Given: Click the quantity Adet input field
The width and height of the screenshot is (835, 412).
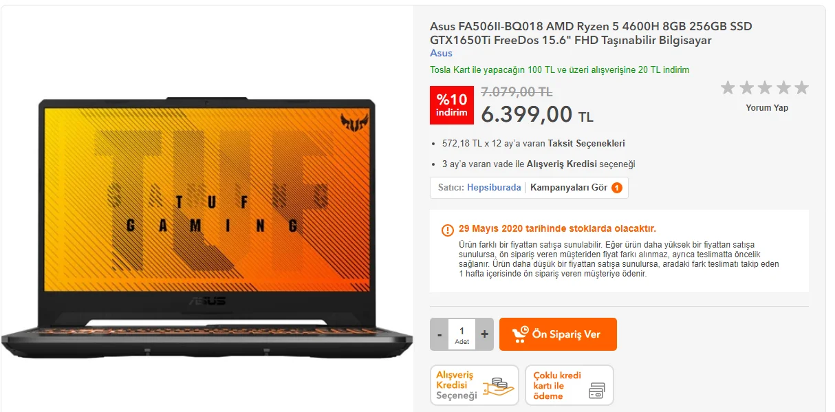Looking at the screenshot, I should tap(462, 334).
